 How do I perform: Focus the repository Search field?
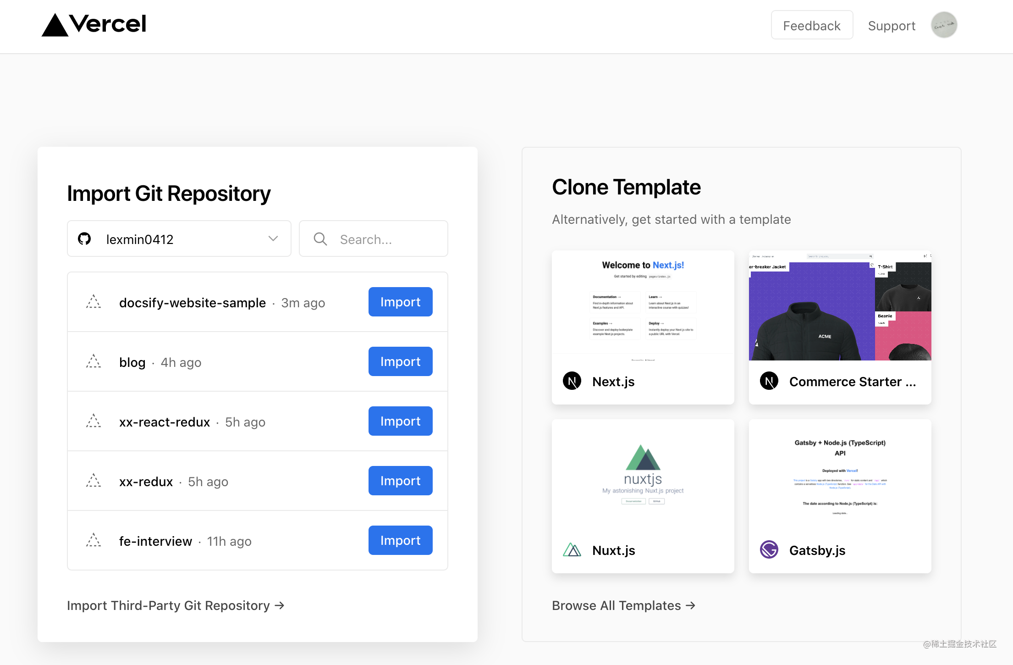pos(374,238)
